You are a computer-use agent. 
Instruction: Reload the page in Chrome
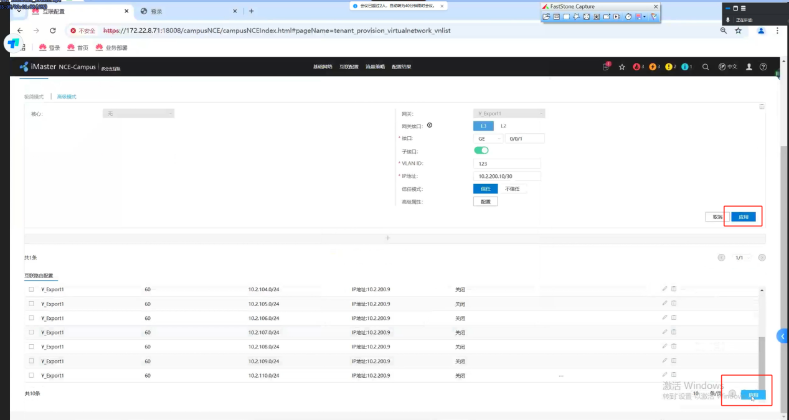53,30
